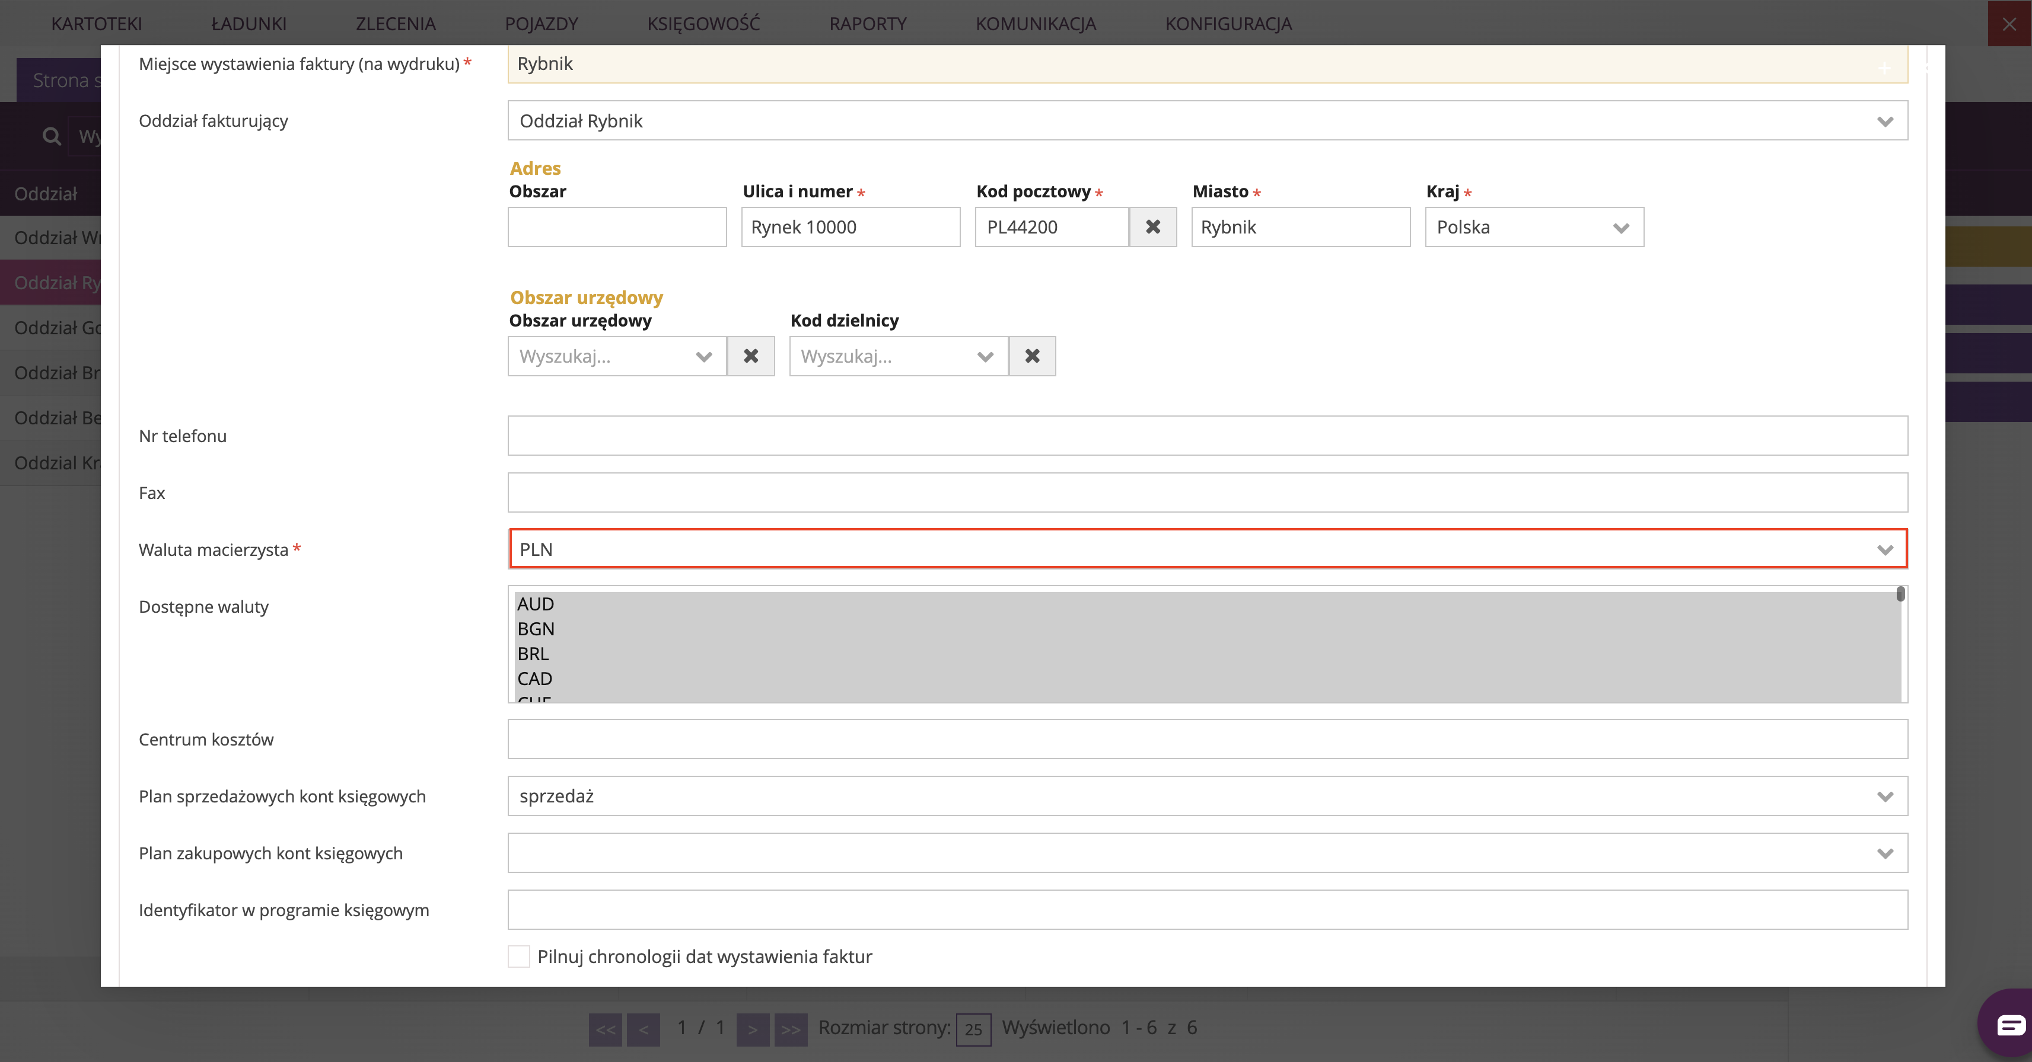
Task: Select BGN in available currencies list
Action: [x=536, y=629]
